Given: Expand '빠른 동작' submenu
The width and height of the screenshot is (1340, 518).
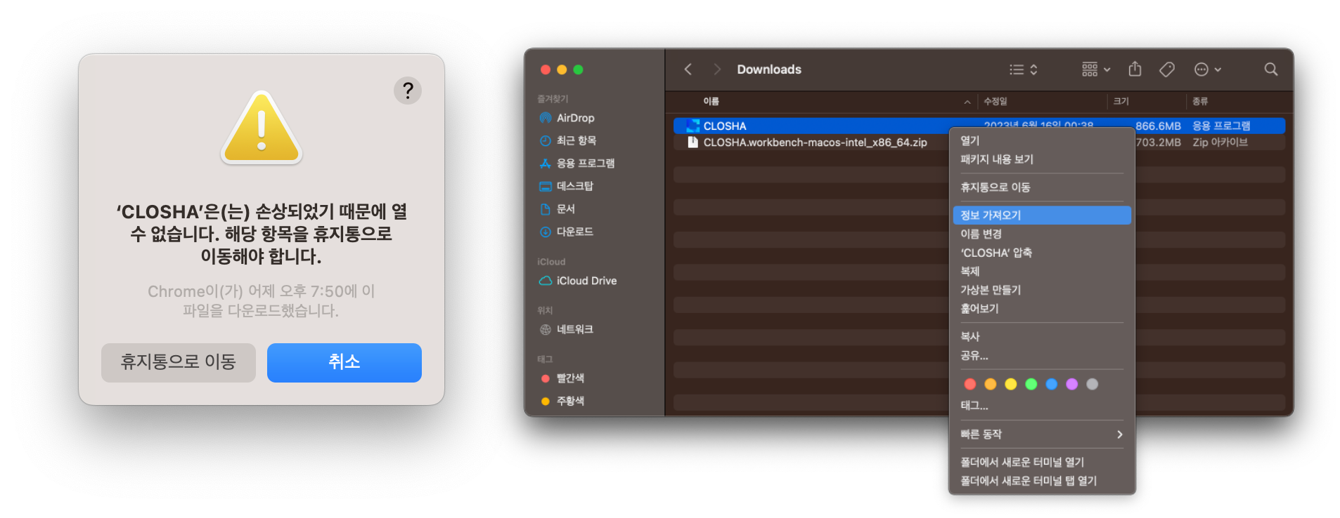Looking at the screenshot, I should coord(1042,434).
